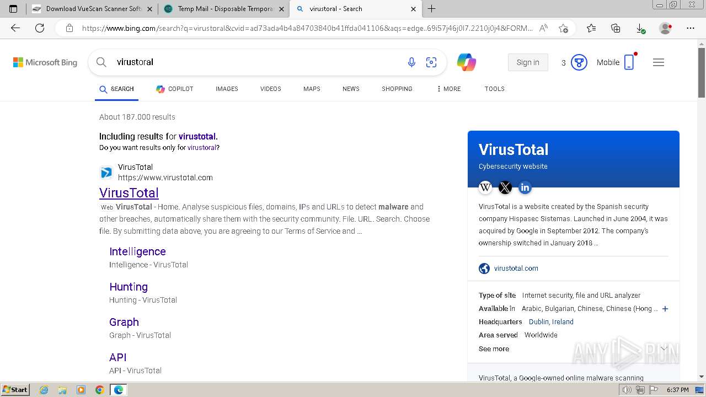This screenshot has height=397, width=706.
Task: Select the IMAGES search tab
Action: pyautogui.click(x=227, y=89)
